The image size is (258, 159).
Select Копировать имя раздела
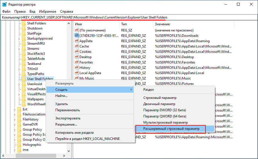point(90,133)
